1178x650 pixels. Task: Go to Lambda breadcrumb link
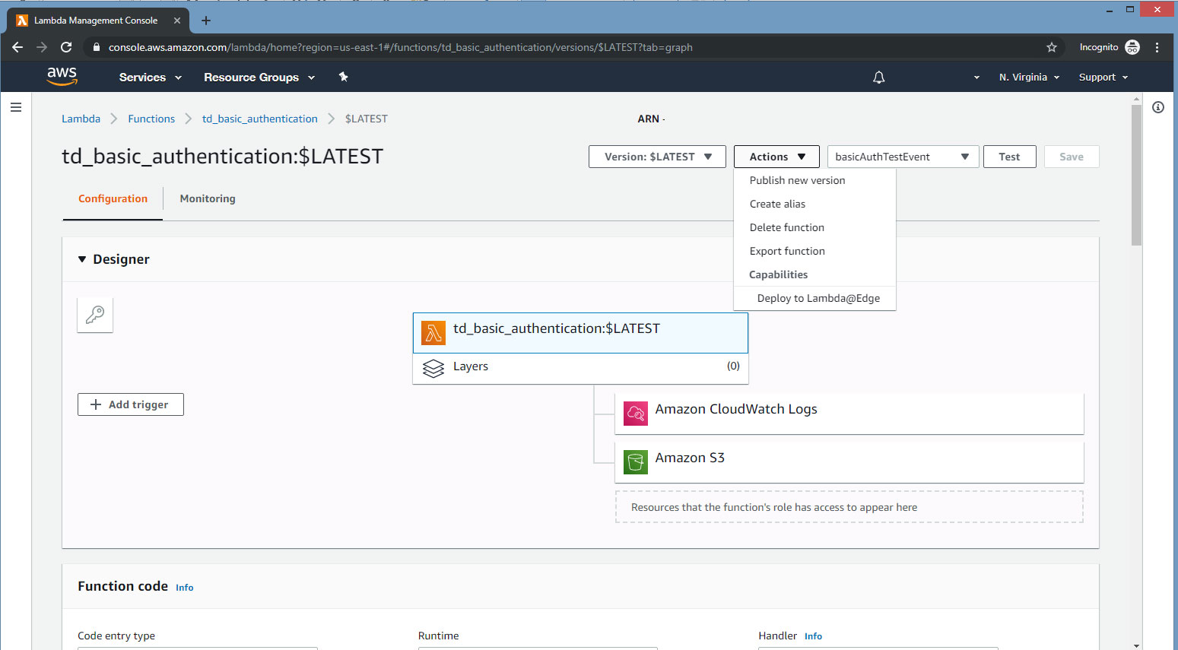pyautogui.click(x=81, y=119)
